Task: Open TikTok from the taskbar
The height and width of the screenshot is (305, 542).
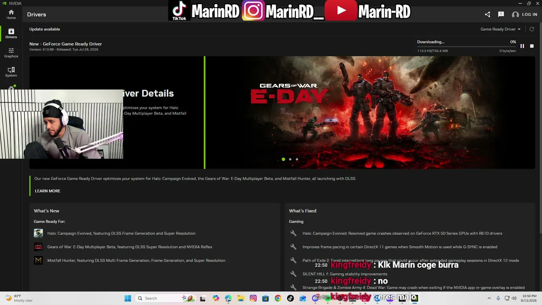Action: [x=290, y=298]
